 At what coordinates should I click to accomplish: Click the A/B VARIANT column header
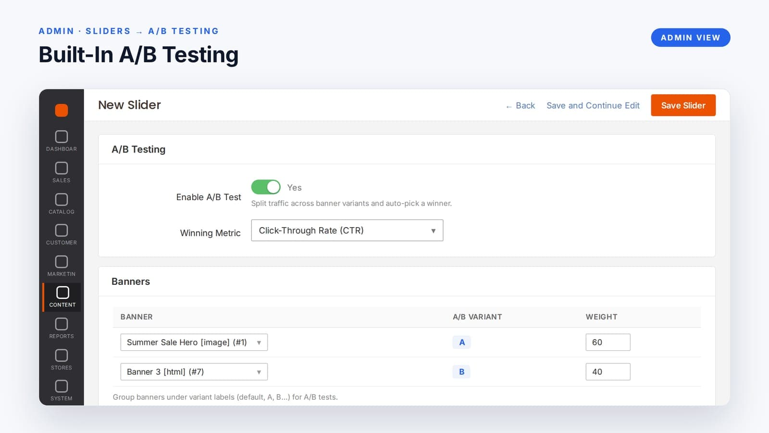point(477,317)
